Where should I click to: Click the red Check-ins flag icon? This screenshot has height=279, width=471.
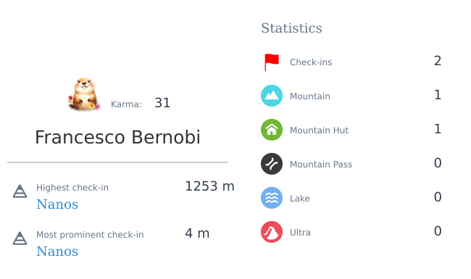tap(272, 62)
